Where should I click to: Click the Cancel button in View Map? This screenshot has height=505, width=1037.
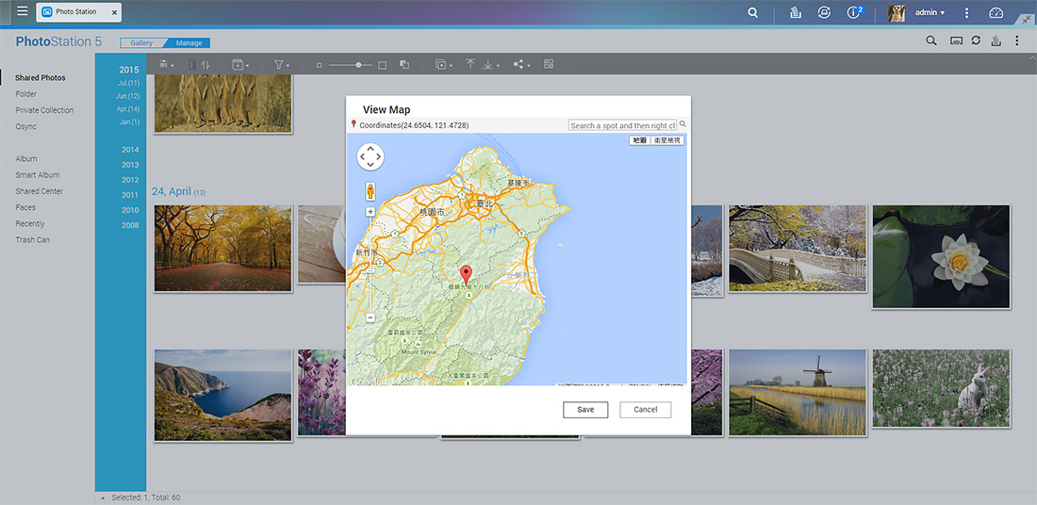click(646, 410)
